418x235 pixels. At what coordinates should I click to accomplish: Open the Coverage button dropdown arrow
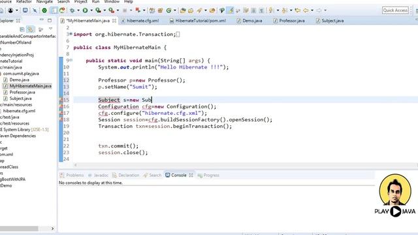point(104,10)
